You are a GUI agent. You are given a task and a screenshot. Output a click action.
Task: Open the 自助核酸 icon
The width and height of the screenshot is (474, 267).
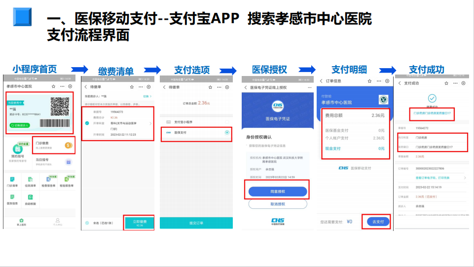click(30, 197)
